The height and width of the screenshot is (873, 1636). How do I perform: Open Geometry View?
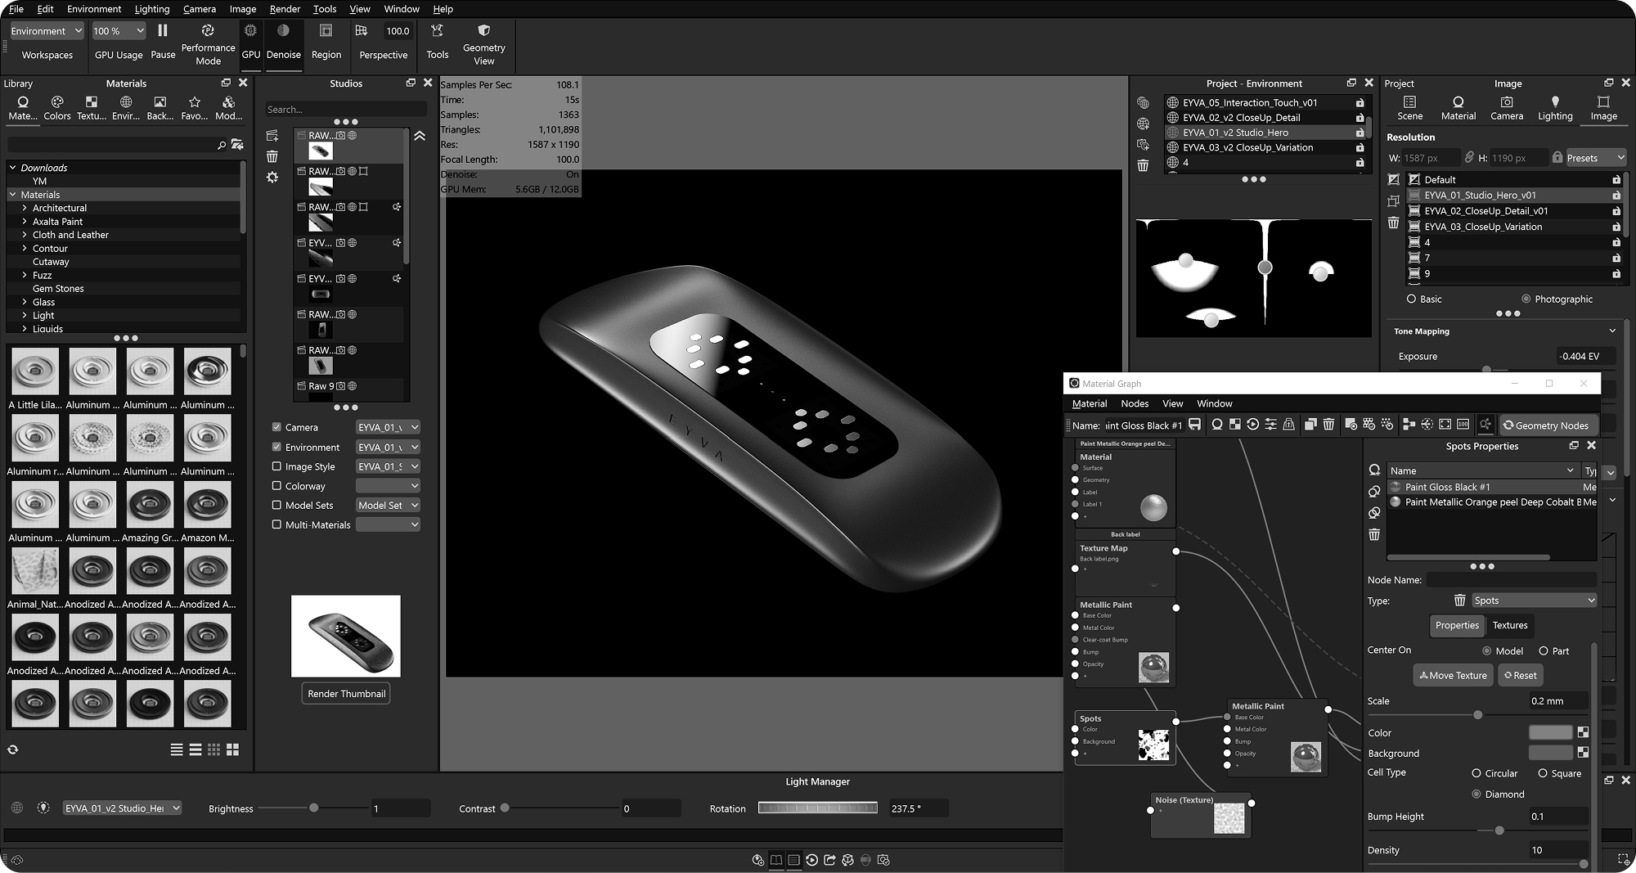point(483,44)
